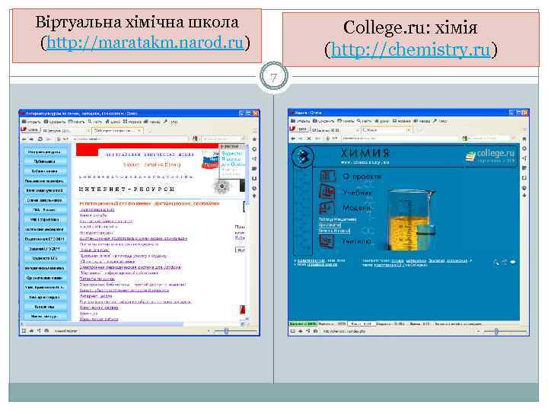Click the icon beside 'Модели' on chemistry page
548x411 pixels.
(327, 208)
